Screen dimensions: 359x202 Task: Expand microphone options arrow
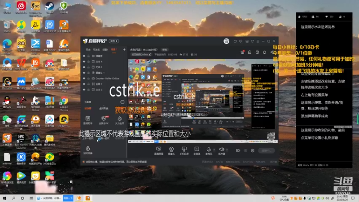214,150
